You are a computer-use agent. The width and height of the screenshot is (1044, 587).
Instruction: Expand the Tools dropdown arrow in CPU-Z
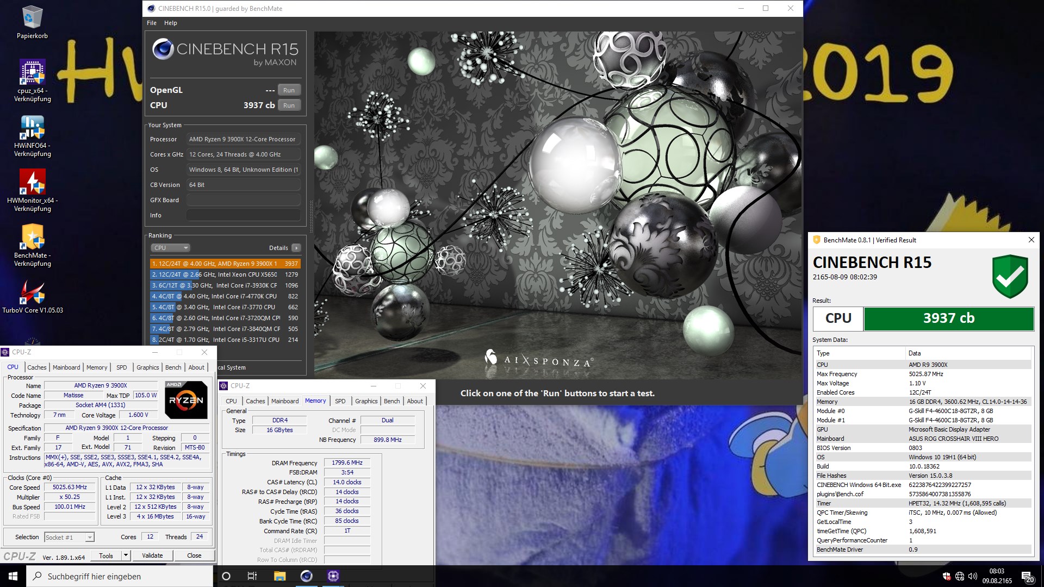[x=126, y=555]
